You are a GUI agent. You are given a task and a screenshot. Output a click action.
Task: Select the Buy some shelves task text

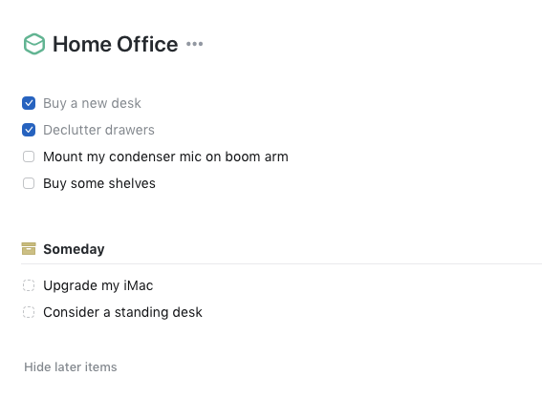[99, 183]
